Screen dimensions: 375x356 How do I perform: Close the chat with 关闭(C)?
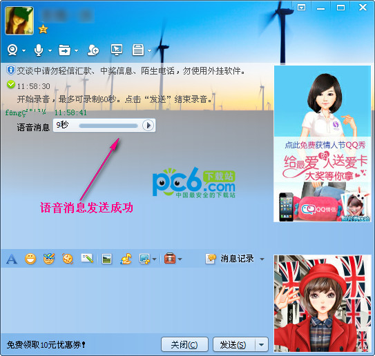[184, 344]
